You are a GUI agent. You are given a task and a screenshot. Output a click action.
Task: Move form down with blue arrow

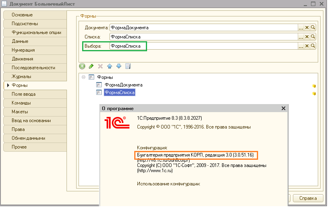tap(119, 66)
